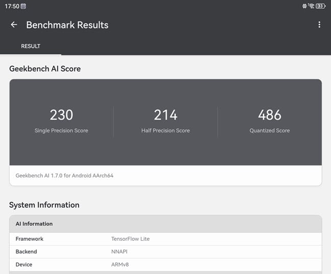Screen dimensions: 331x274
Task: Tap the AI Information table header
Action: [x=166, y=224]
